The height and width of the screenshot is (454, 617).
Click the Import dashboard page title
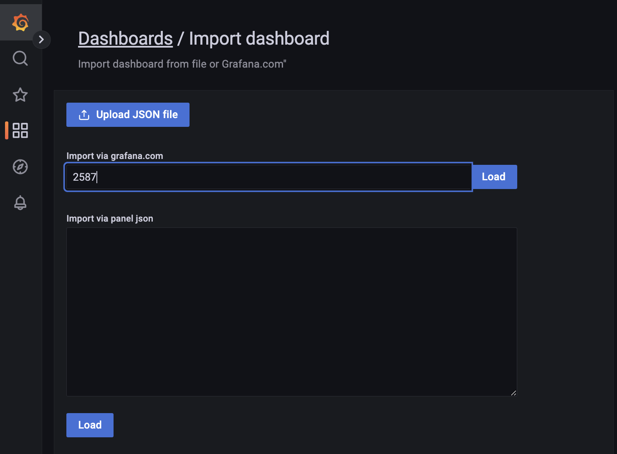[x=259, y=39]
